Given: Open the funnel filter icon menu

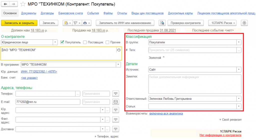Looking at the screenshot, I should (77, 23).
